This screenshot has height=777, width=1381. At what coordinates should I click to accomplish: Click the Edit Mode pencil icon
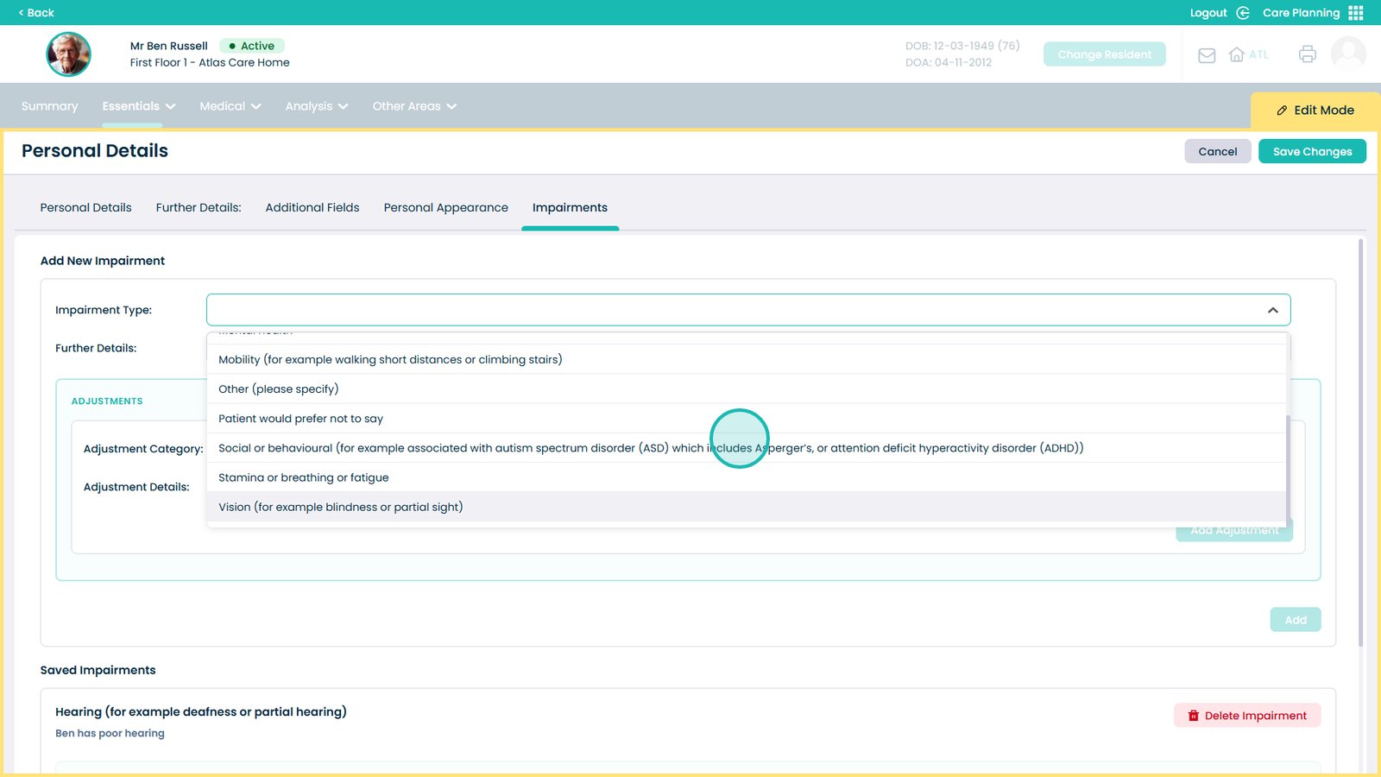coord(1282,111)
